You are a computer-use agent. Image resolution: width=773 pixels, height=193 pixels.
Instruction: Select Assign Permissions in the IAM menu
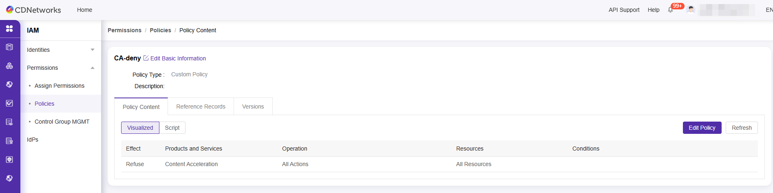point(60,86)
